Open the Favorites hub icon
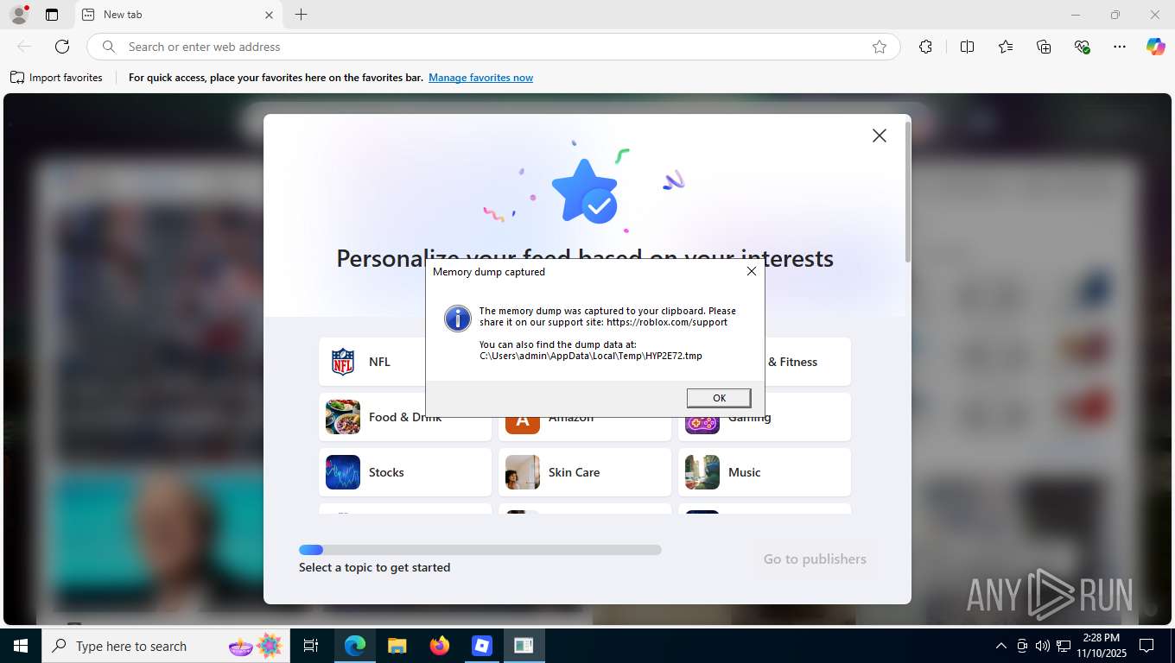Screen dimensions: 1175x663 1006,47
